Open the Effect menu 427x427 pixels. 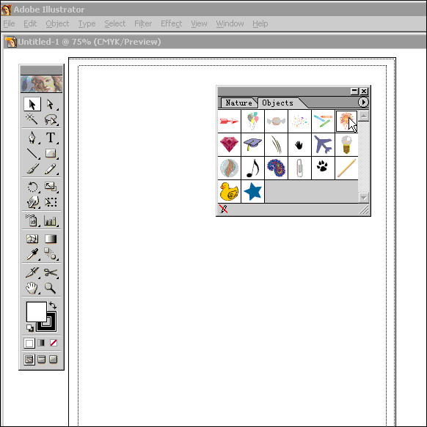[172, 23]
